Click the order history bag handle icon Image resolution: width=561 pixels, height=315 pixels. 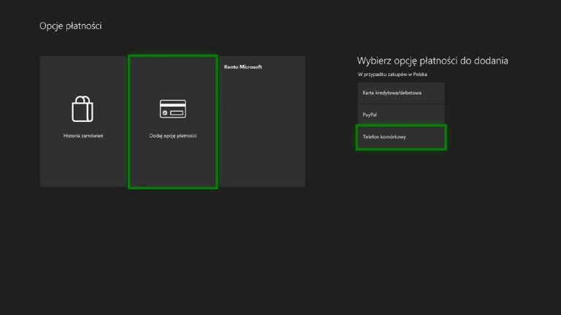(x=82, y=99)
